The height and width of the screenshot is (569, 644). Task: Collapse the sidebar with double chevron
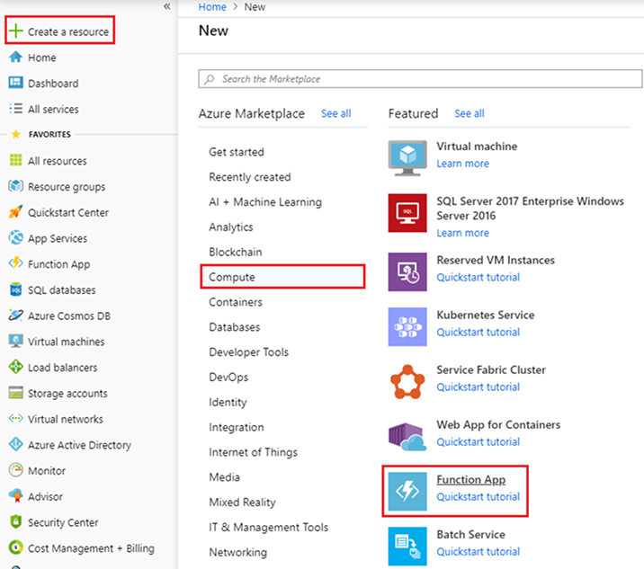[166, 6]
